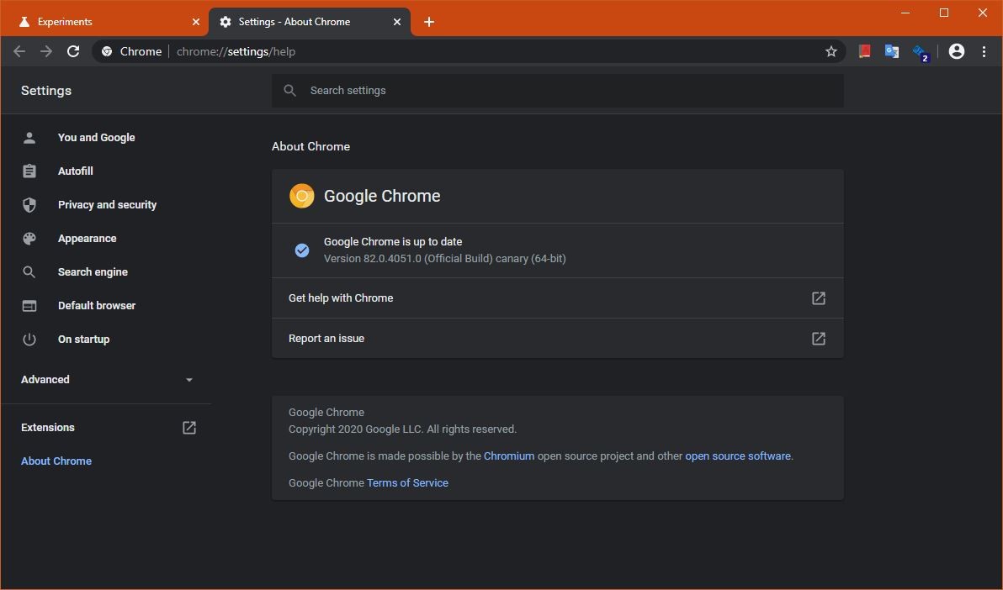Bookmark this page with the star icon
1003x590 pixels.
click(x=831, y=52)
